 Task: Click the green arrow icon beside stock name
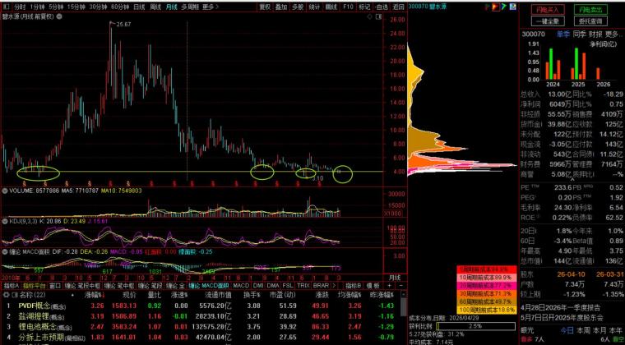pos(504,7)
